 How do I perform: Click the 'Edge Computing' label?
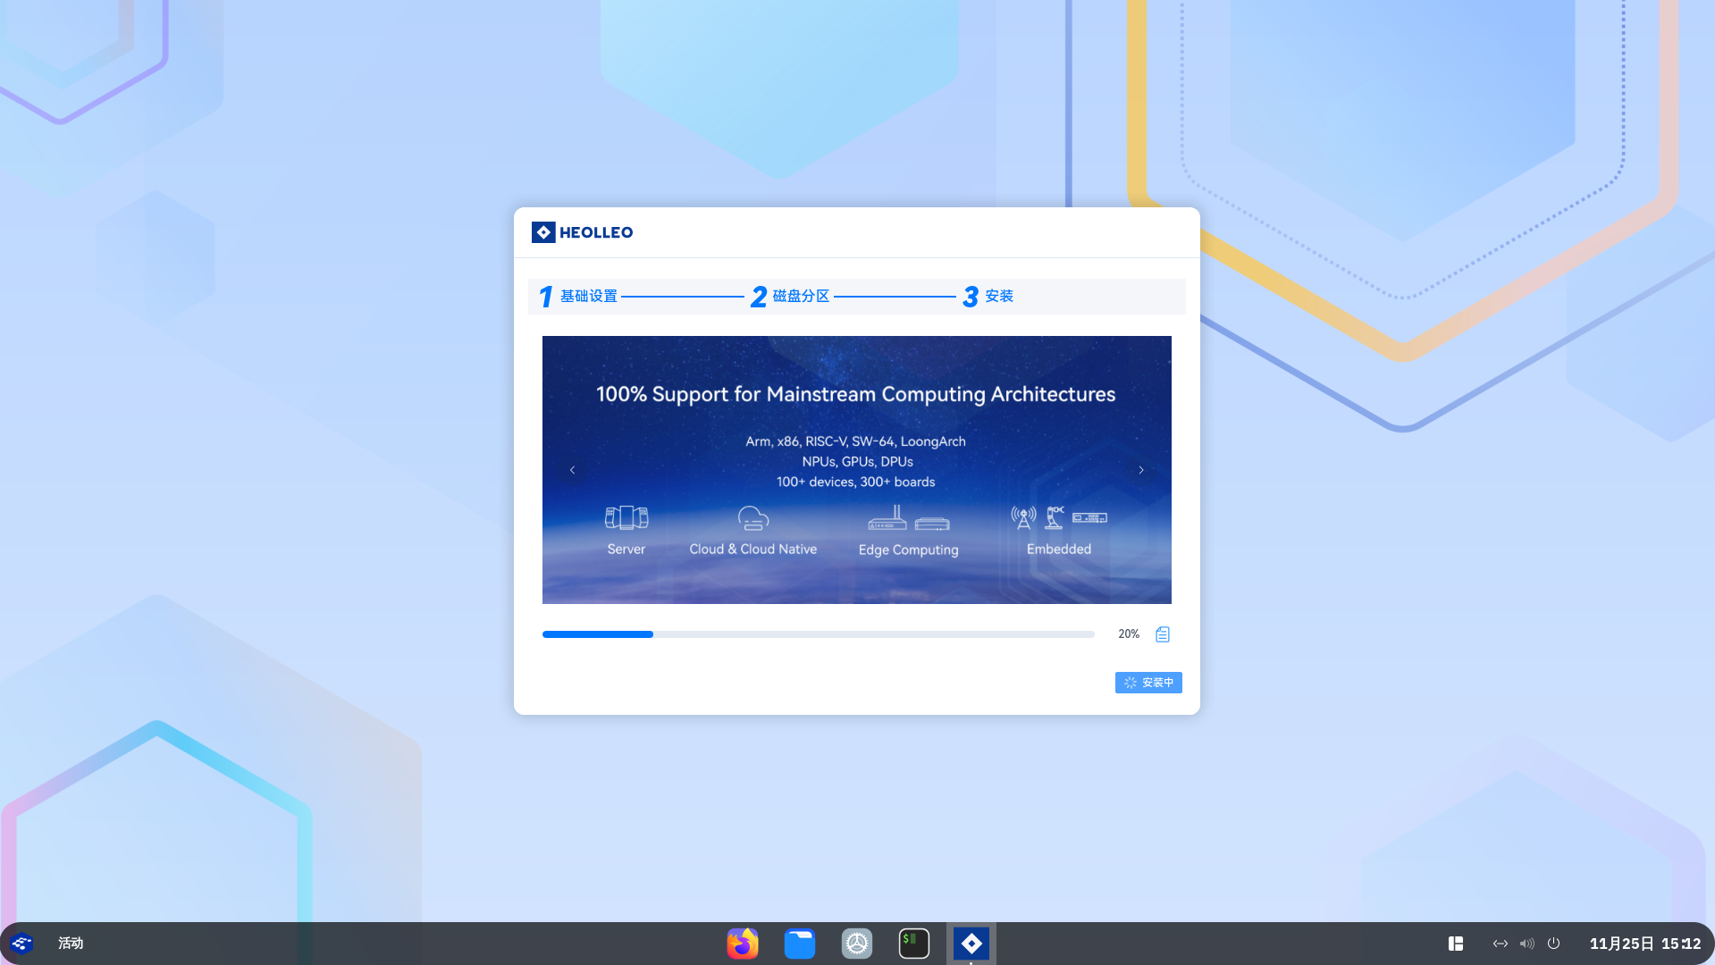pos(909,550)
